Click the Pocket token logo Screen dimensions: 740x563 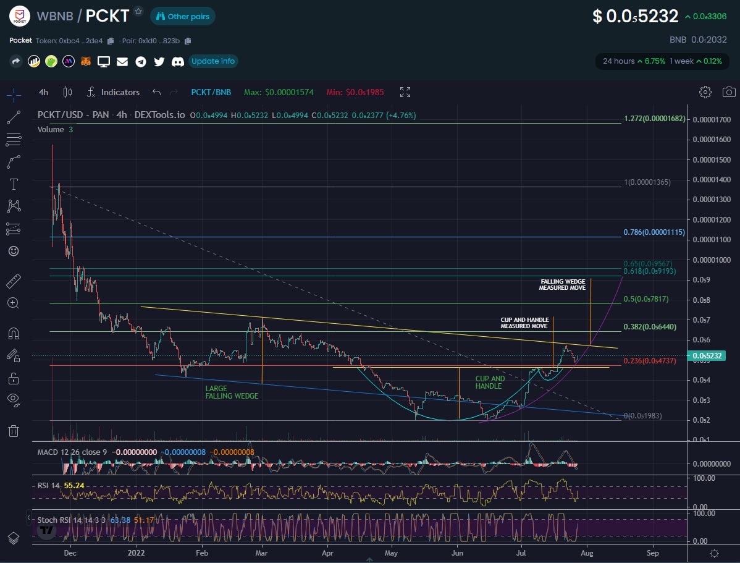19,16
